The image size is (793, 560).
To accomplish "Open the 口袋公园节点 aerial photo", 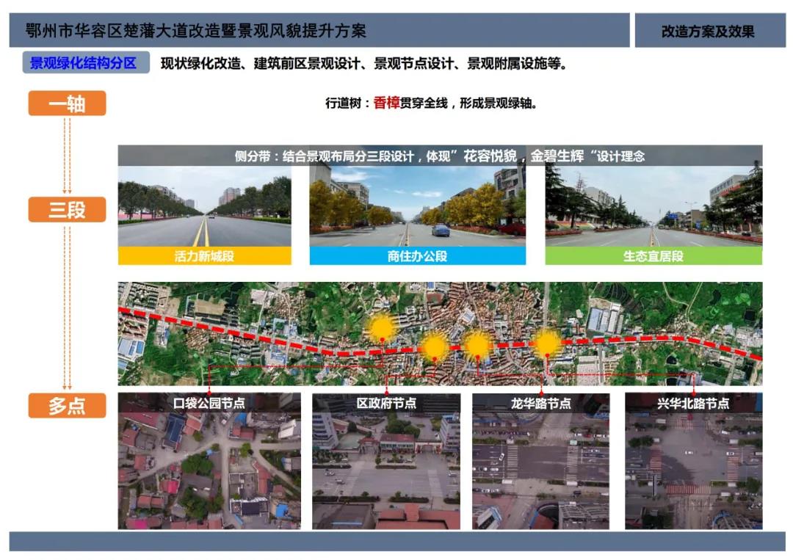I will (209, 461).
